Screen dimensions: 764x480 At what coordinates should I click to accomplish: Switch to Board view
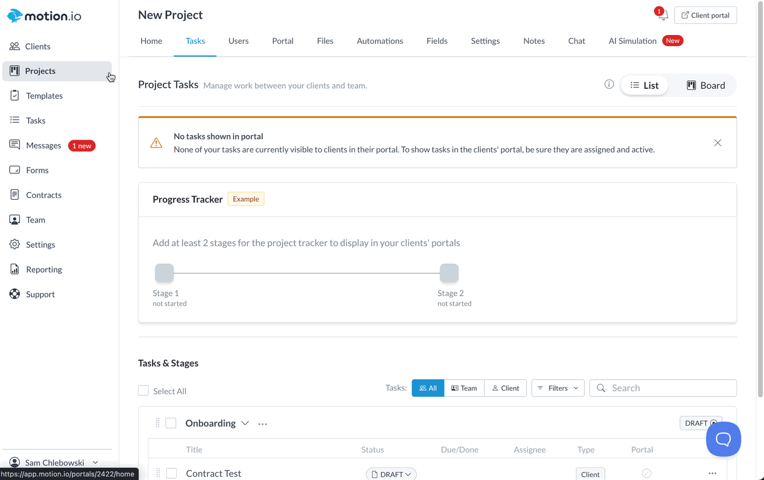(x=706, y=85)
